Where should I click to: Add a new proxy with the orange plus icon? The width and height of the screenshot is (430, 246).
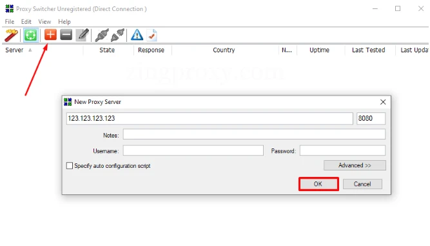(50, 35)
